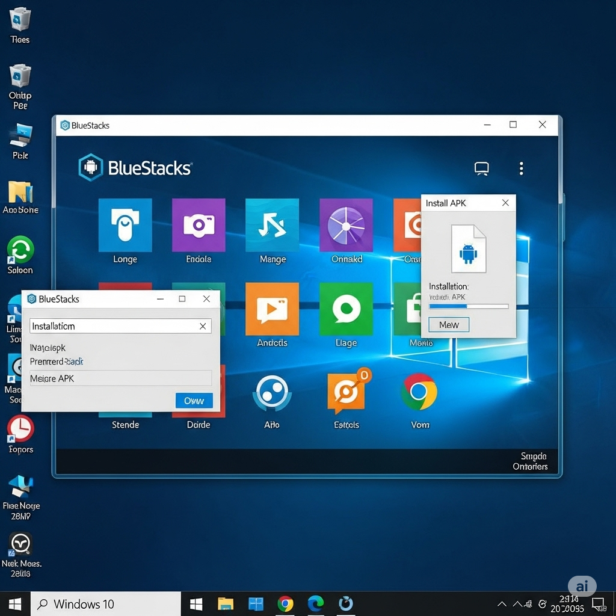
Task: Open File Explorer from the taskbar
Action: pos(226,604)
